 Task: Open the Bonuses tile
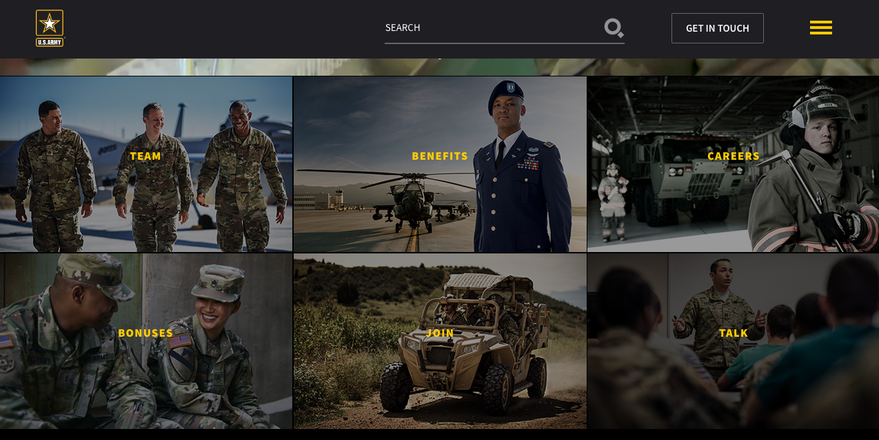point(146,341)
